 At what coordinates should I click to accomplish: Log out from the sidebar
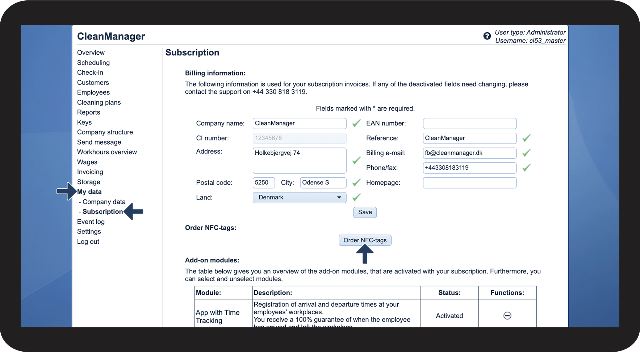click(88, 242)
